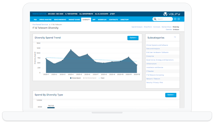Click the CheckPoint sub-link
This screenshot has width=214, height=123.
(148, 27)
